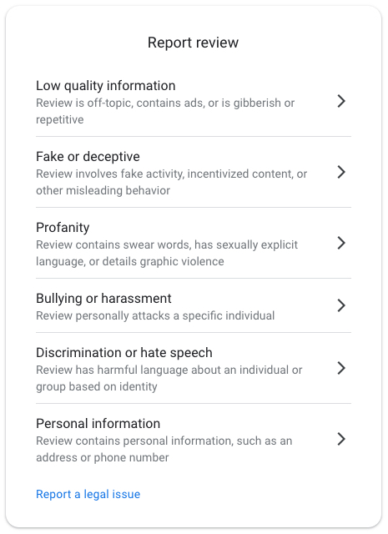Open Report a legal issue link
Image resolution: width=388 pixels, height=534 pixels.
click(x=88, y=494)
